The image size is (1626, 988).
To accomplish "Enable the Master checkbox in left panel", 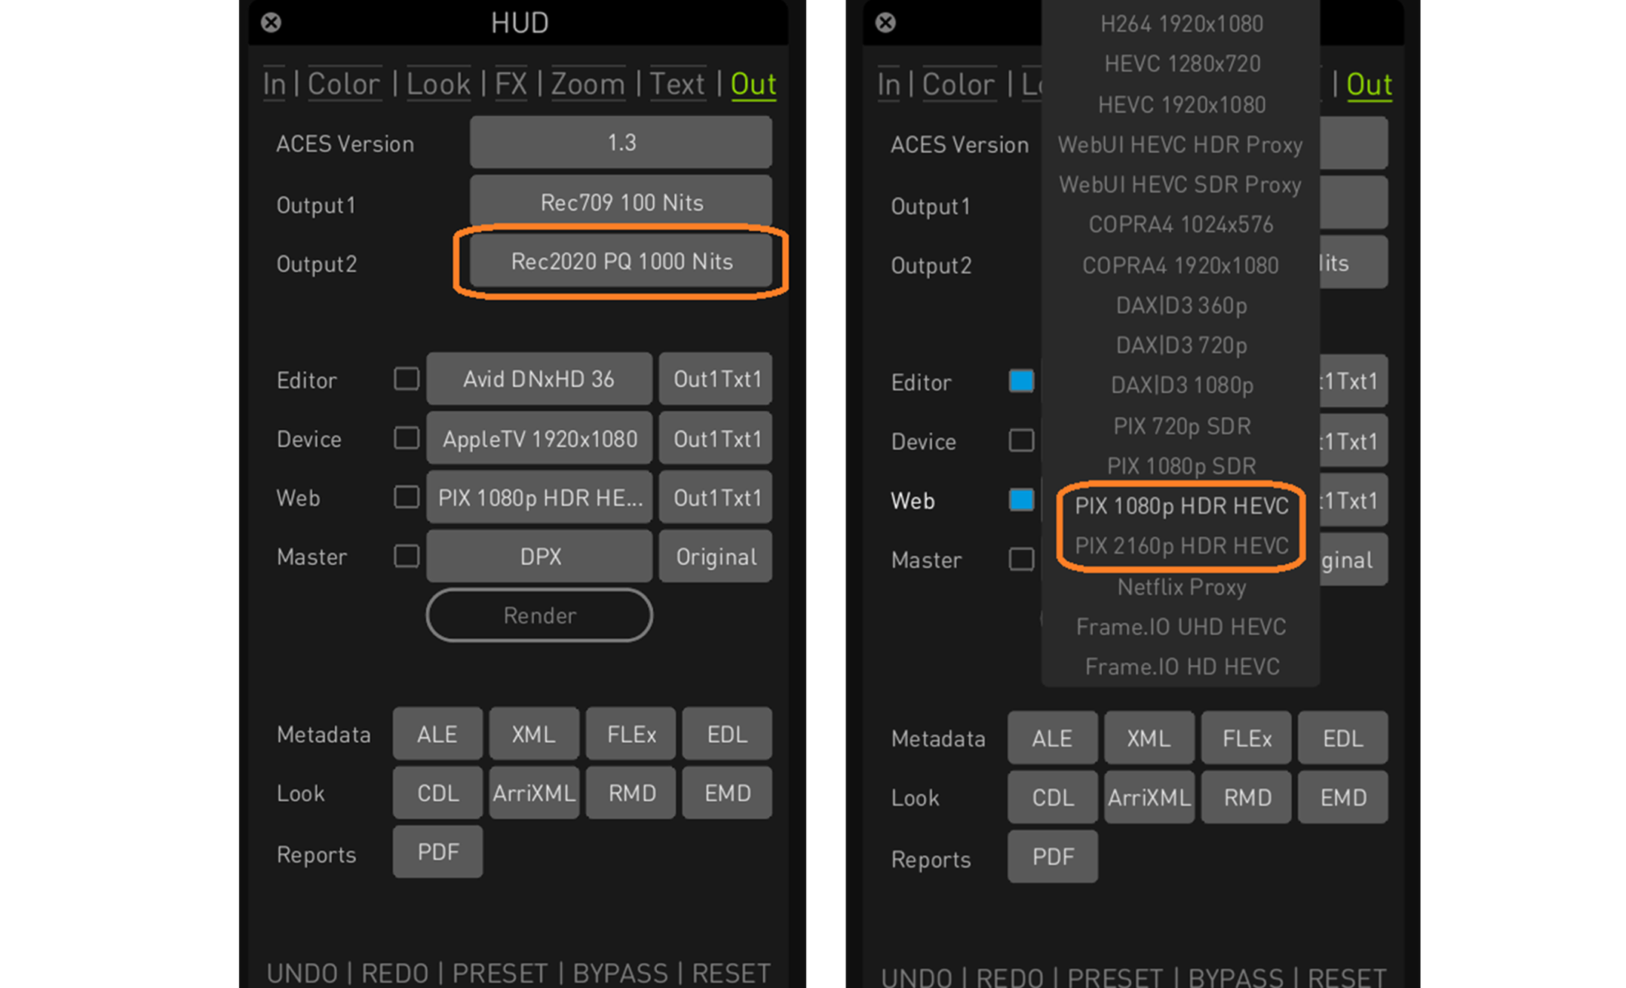I will (406, 557).
